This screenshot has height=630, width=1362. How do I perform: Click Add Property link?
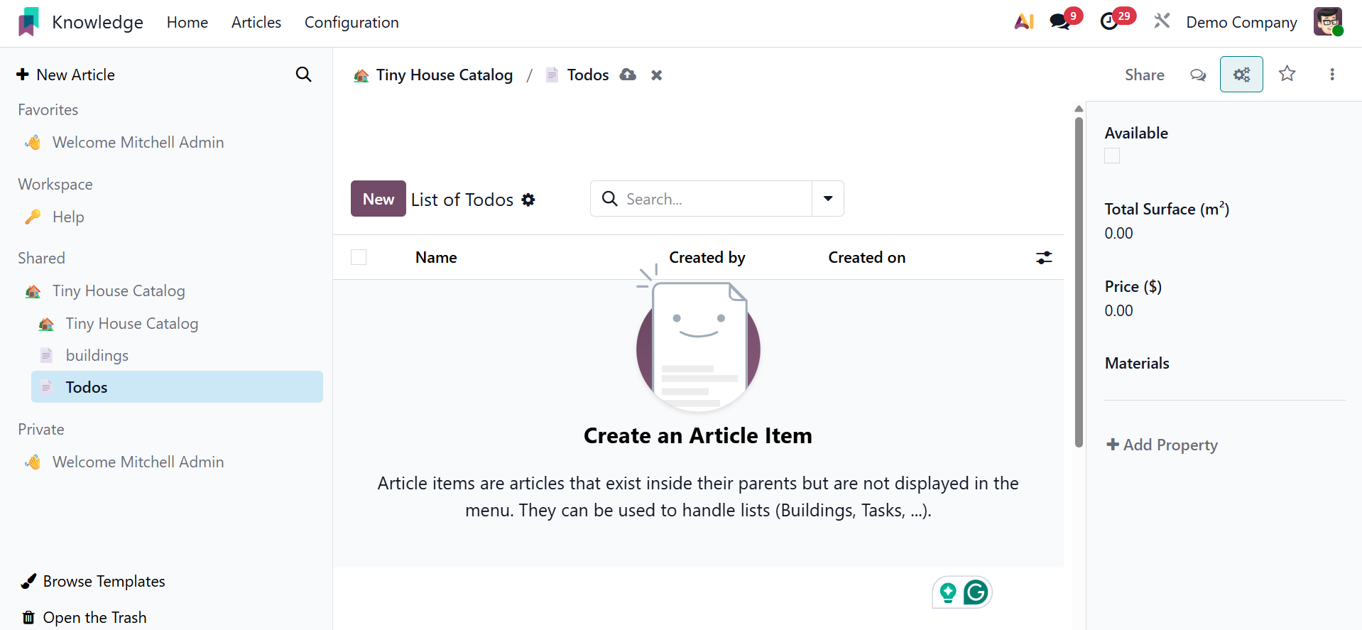(1162, 445)
